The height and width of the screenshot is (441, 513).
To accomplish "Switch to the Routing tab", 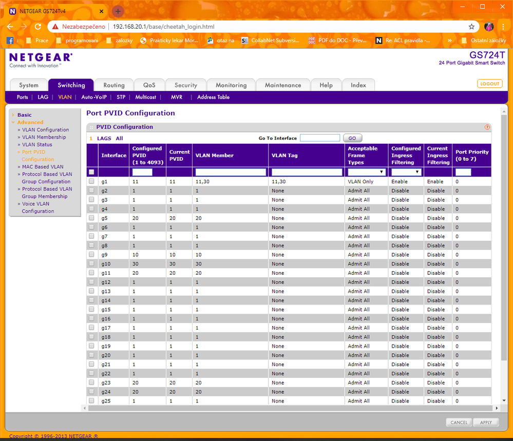I will (114, 85).
